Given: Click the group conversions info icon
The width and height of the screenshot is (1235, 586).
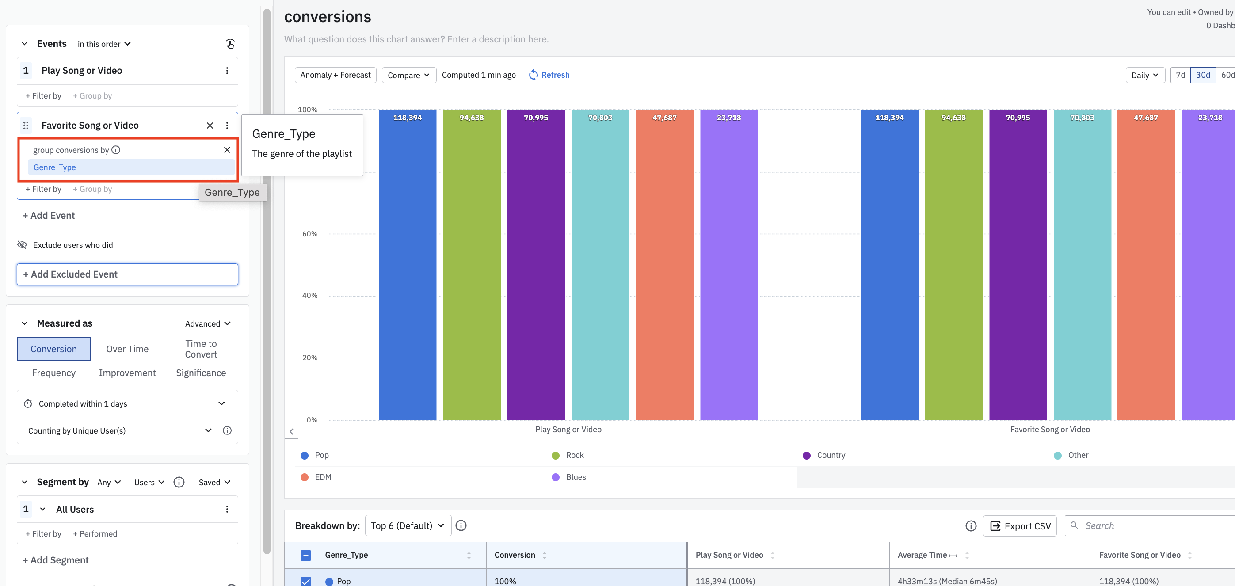Looking at the screenshot, I should 116,150.
